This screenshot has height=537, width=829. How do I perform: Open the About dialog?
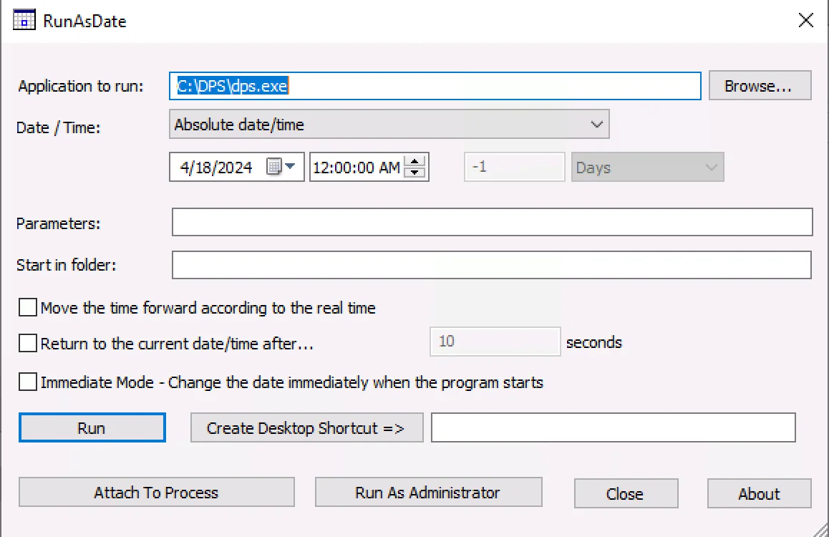(760, 493)
